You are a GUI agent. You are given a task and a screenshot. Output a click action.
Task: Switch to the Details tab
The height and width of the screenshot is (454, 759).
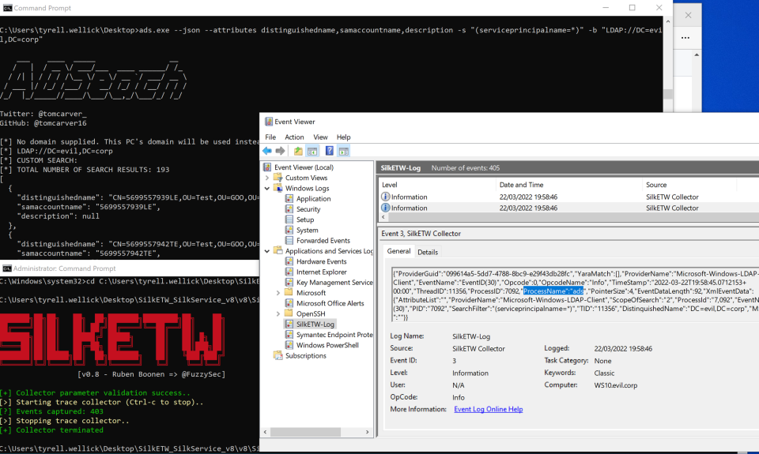(428, 252)
